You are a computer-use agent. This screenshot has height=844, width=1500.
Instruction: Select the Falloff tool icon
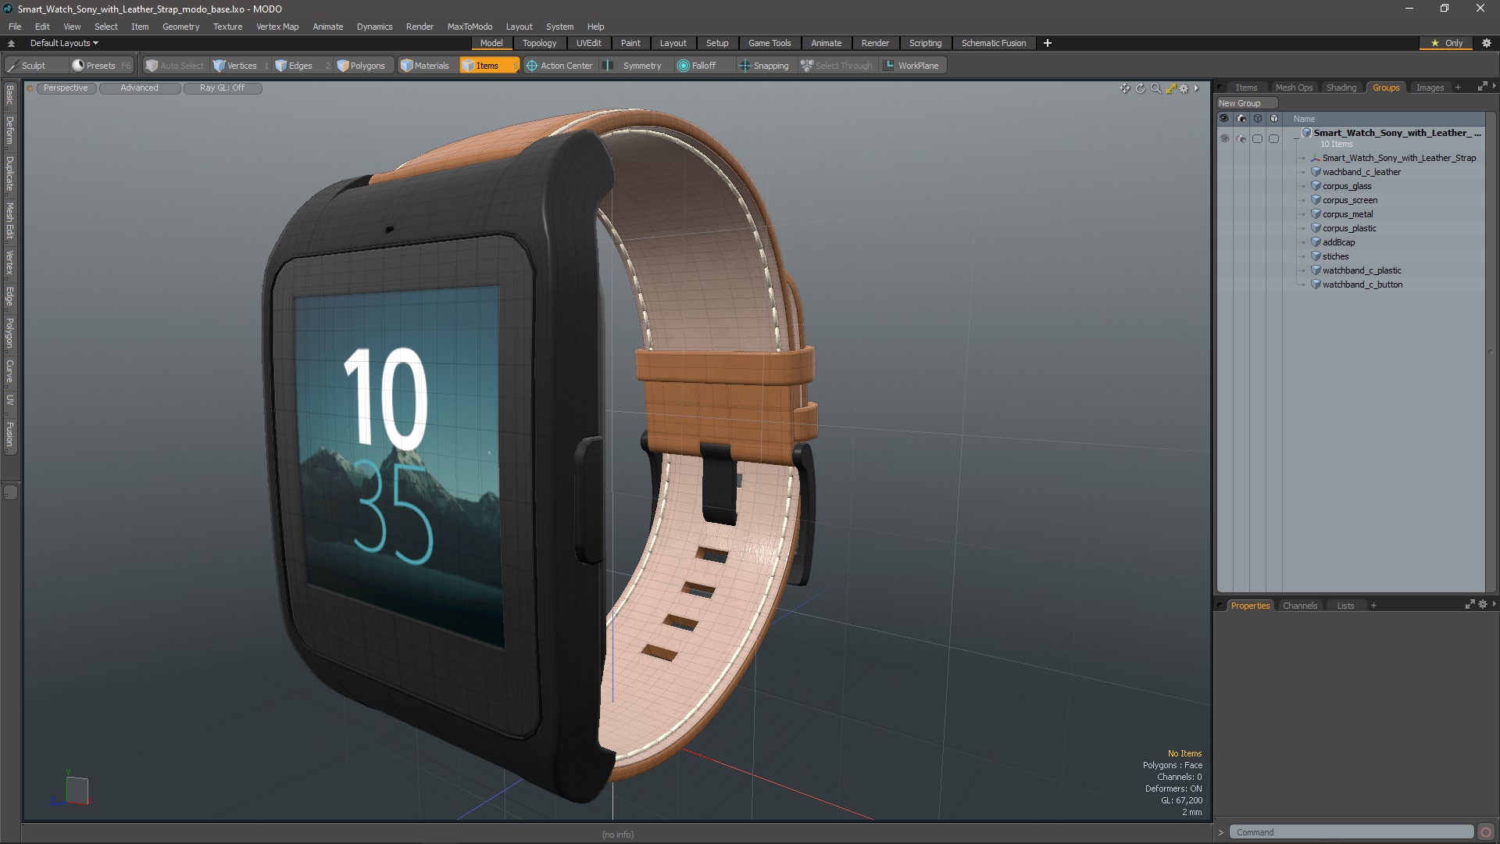click(683, 65)
